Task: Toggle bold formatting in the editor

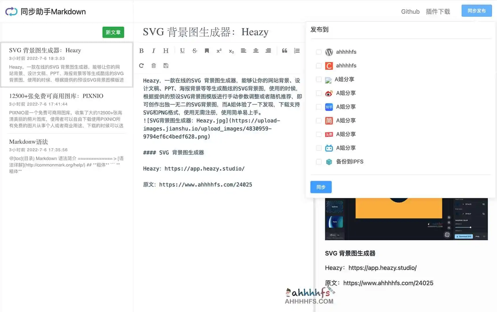Action: pyautogui.click(x=142, y=51)
